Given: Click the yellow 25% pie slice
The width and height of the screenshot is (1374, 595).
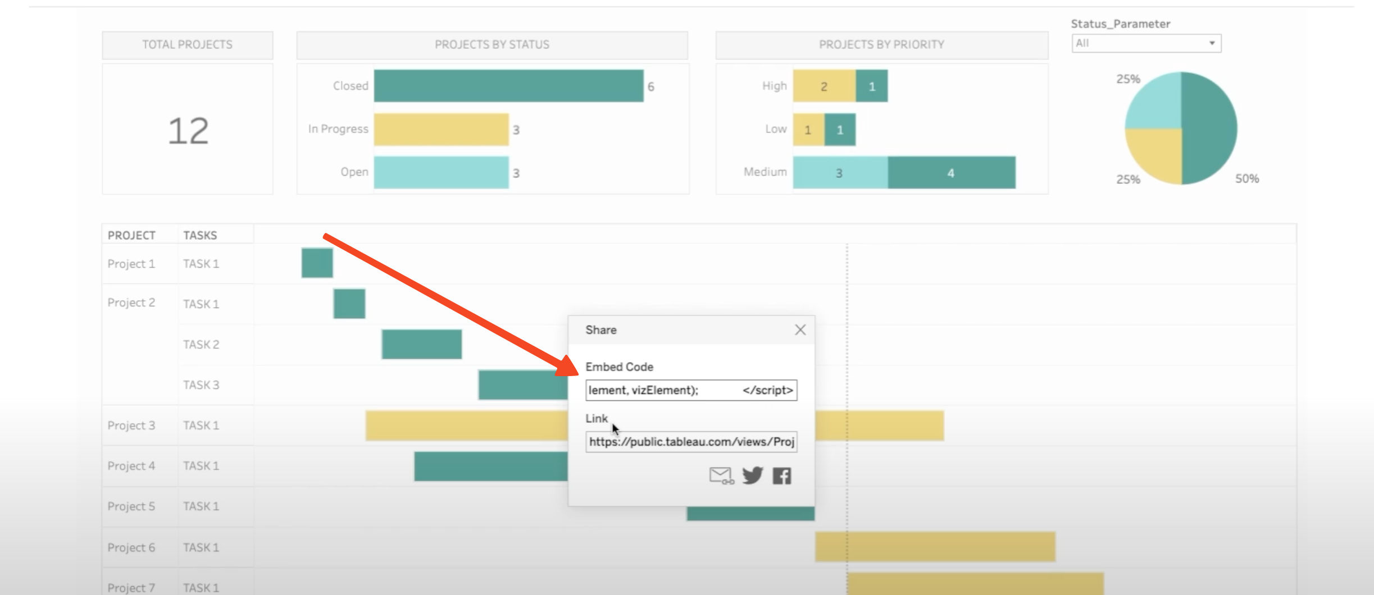Looking at the screenshot, I should (1157, 153).
